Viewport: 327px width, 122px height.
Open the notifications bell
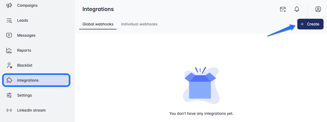[297, 9]
